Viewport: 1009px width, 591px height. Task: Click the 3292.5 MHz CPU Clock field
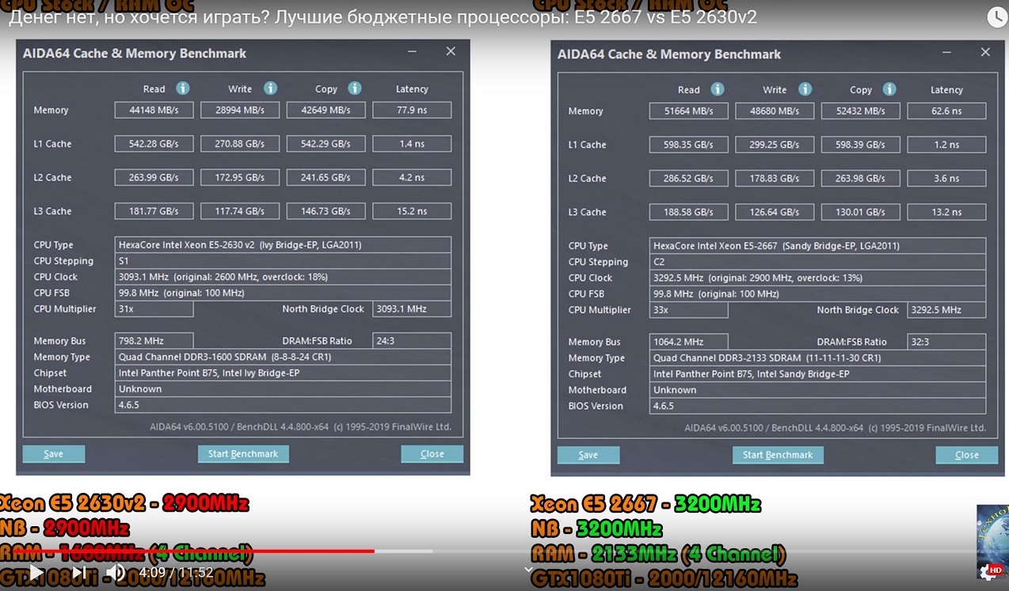[818, 278]
